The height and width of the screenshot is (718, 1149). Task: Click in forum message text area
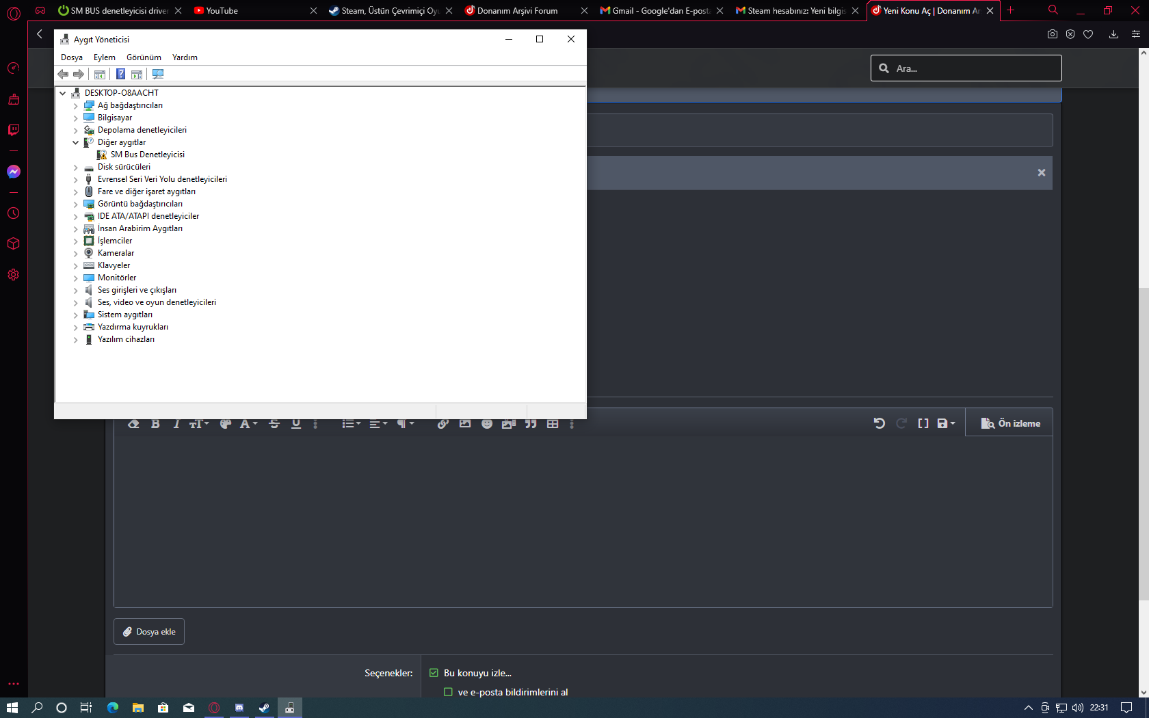tap(583, 522)
